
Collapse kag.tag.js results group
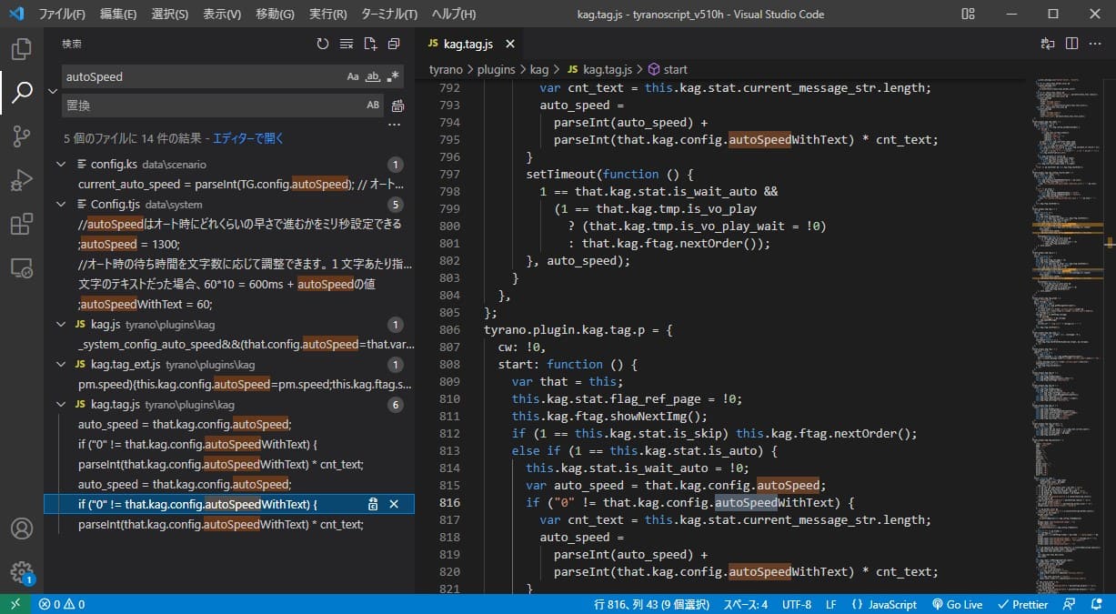point(61,405)
